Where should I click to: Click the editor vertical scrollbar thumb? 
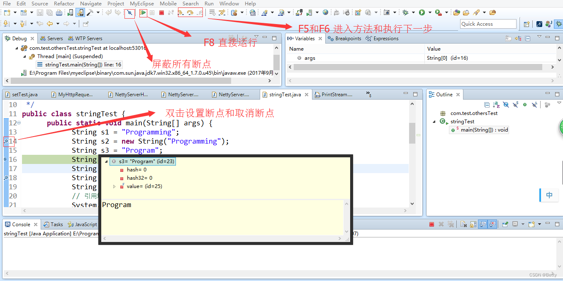click(x=412, y=133)
